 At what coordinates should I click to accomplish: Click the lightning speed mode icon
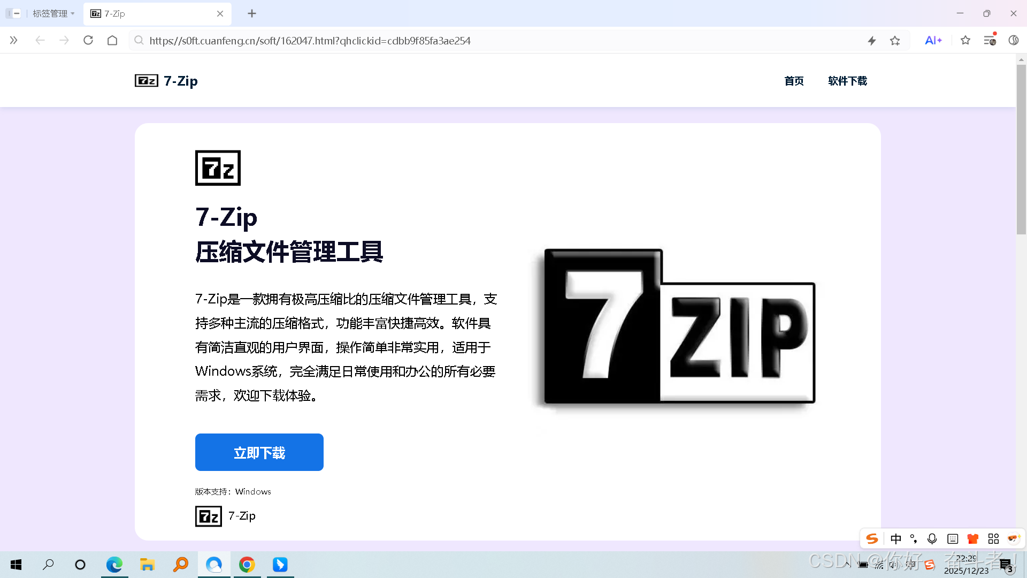pos(872,41)
